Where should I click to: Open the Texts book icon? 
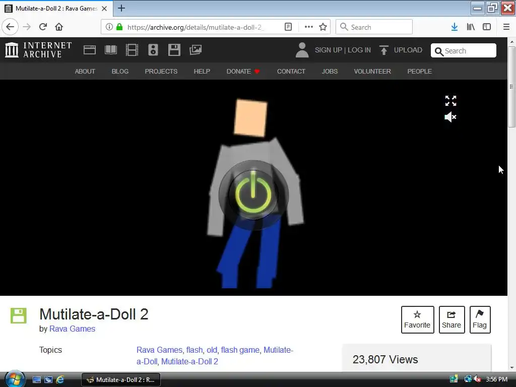pyautogui.click(x=110, y=50)
